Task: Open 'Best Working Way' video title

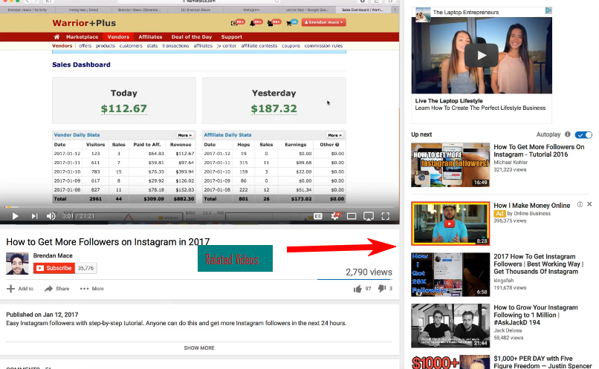Action: (x=537, y=264)
